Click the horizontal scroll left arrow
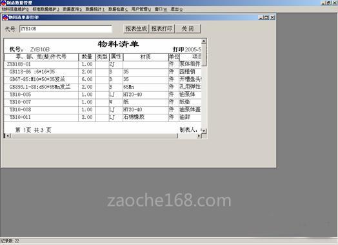The height and width of the screenshot is (245, 338). 7,136
